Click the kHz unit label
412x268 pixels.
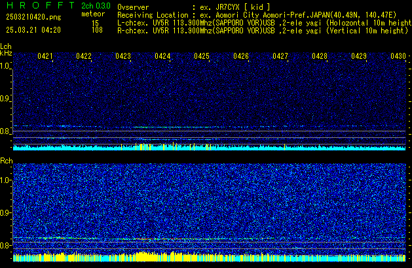(6, 53)
